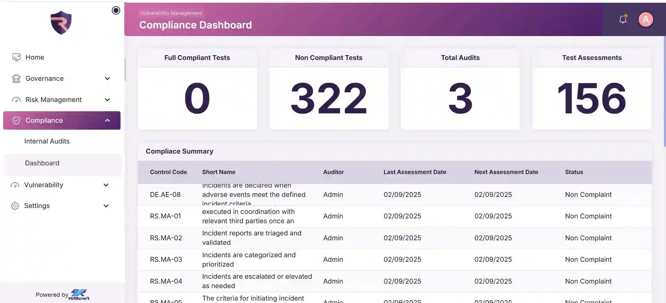The width and height of the screenshot is (666, 303).
Task: Click the Non Compliant Tests card
Action: (328, 89)
